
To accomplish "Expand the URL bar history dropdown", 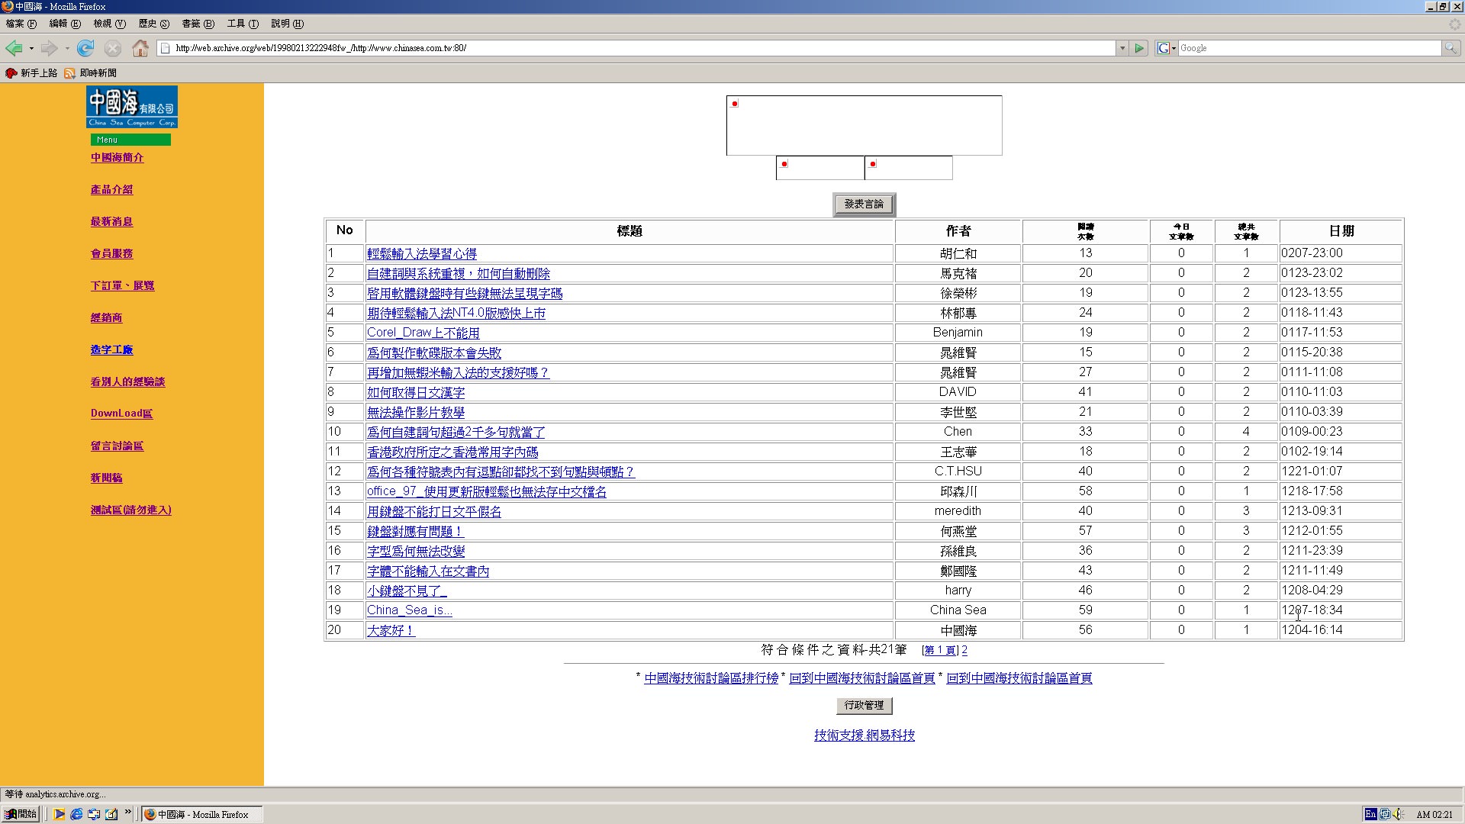I will point(1122,48).
